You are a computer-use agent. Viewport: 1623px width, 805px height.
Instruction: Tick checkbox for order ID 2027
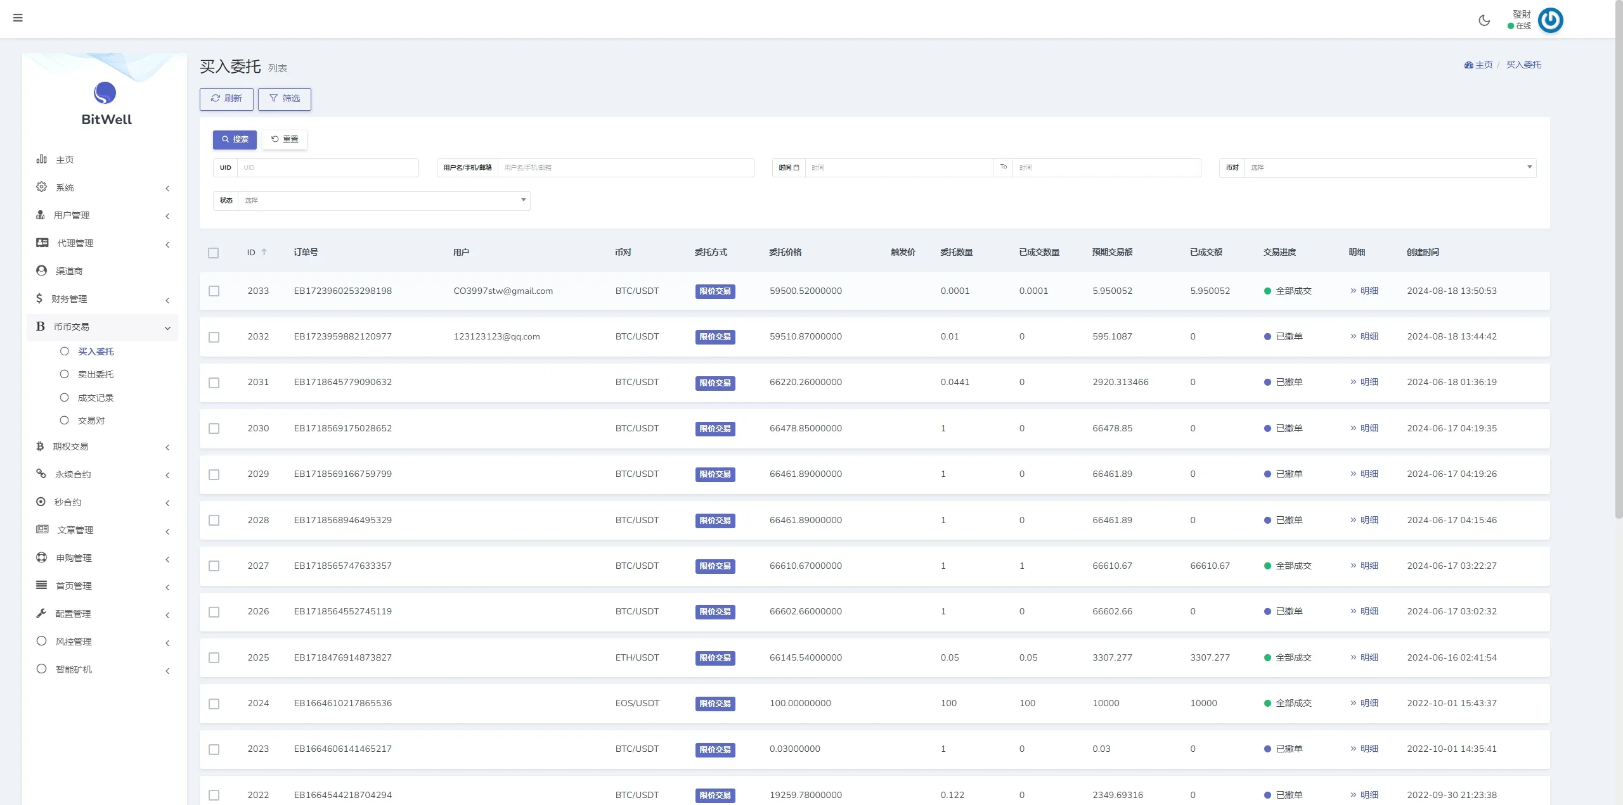pos(214,566)
